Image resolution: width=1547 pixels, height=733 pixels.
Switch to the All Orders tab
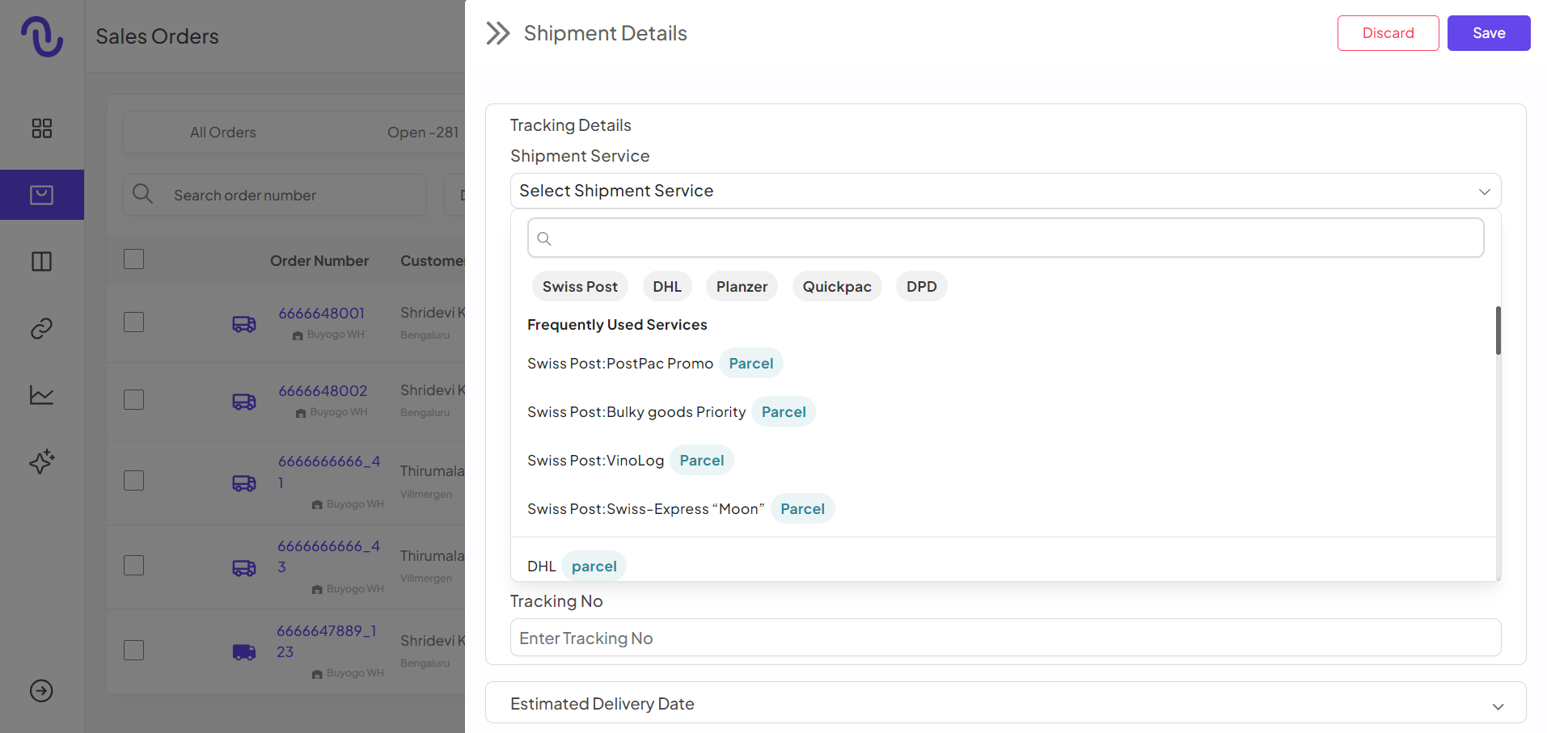[223, 133]
